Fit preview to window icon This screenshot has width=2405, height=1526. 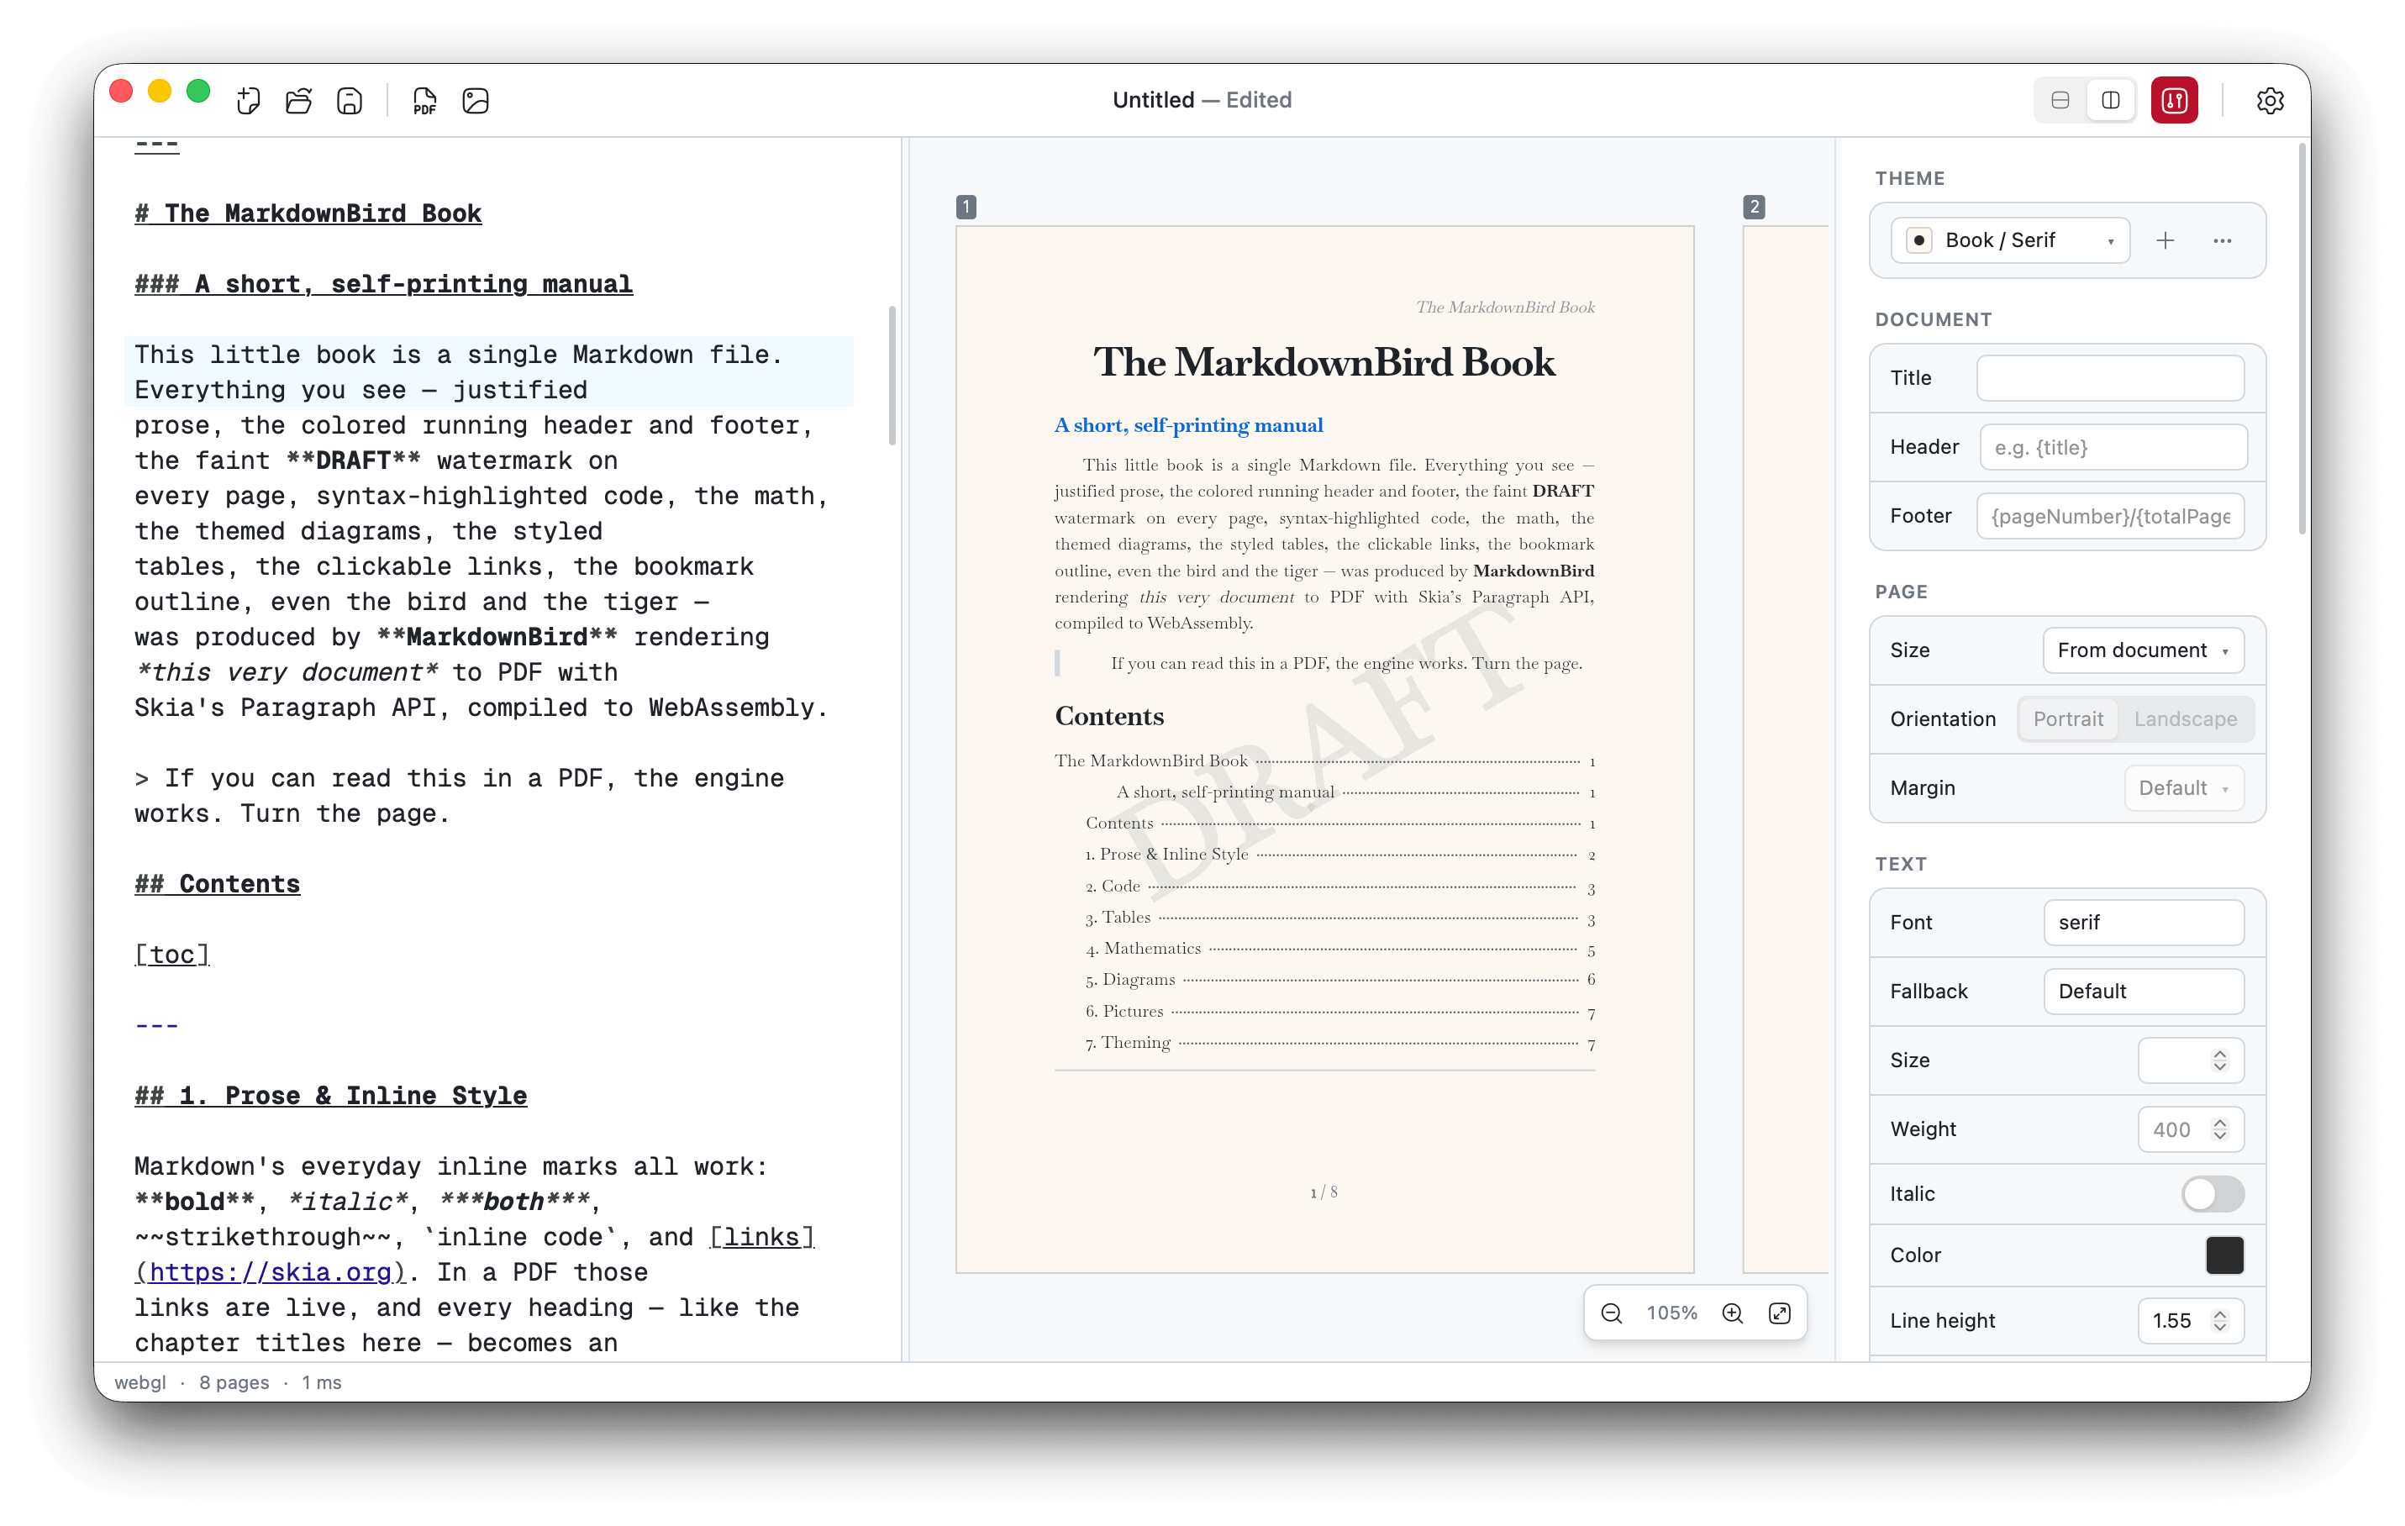[1780, 1313]
